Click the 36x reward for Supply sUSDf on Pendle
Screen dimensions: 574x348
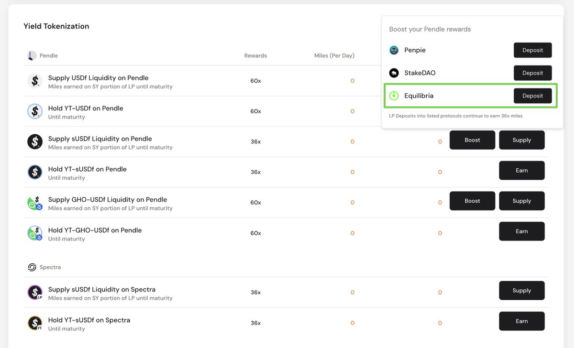[x=255, y=142]
